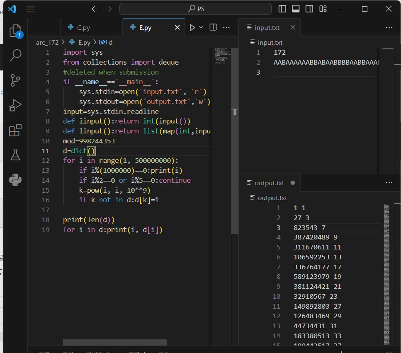Run the Python file with play button
This screenshot has height=353, width=401.
point(192,27)
